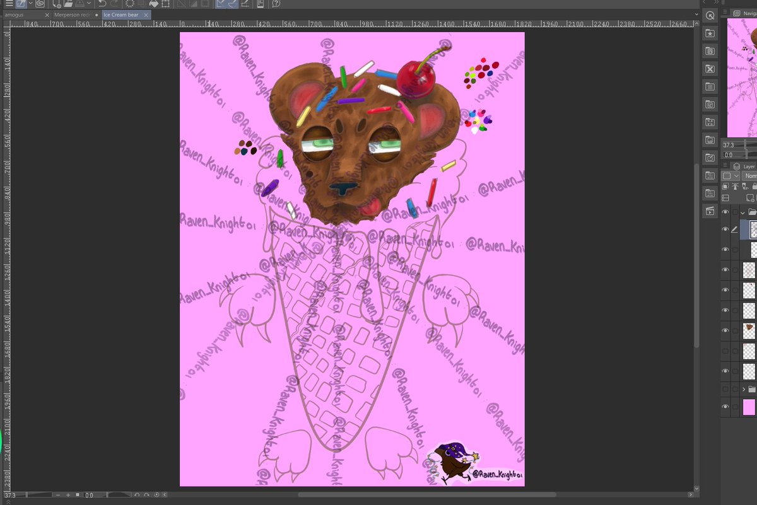Click the Navigator zoom value 37.3
The image size is (757, 505).
click(729, 145)
